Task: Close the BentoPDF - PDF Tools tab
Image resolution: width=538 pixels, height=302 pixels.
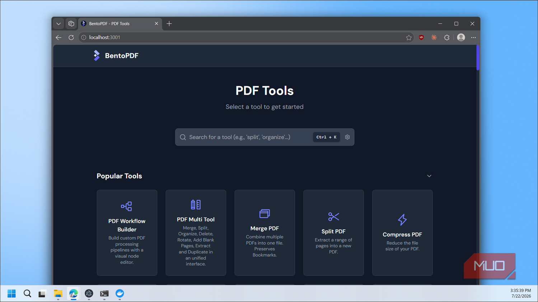Action: point(156,24)
